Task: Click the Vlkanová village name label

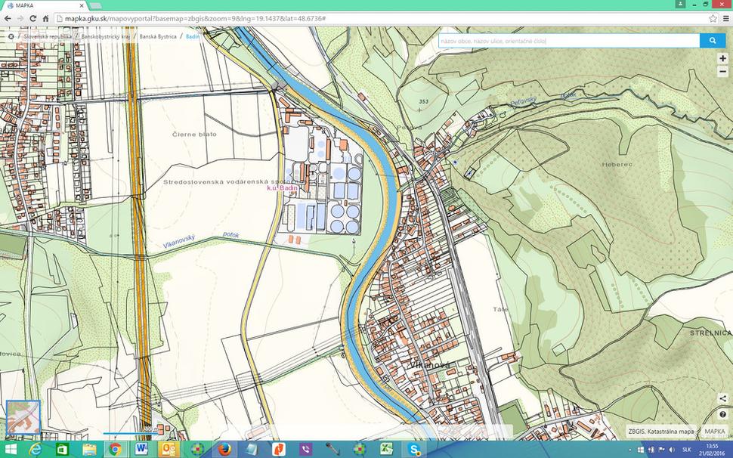Action: [431, 365]
